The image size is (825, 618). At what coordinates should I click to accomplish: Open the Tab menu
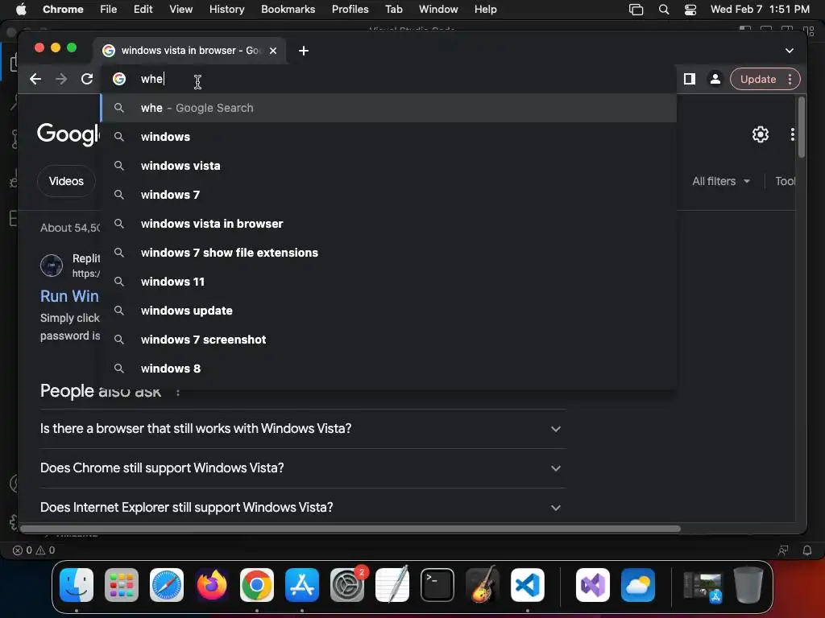(x=393, y=9)
